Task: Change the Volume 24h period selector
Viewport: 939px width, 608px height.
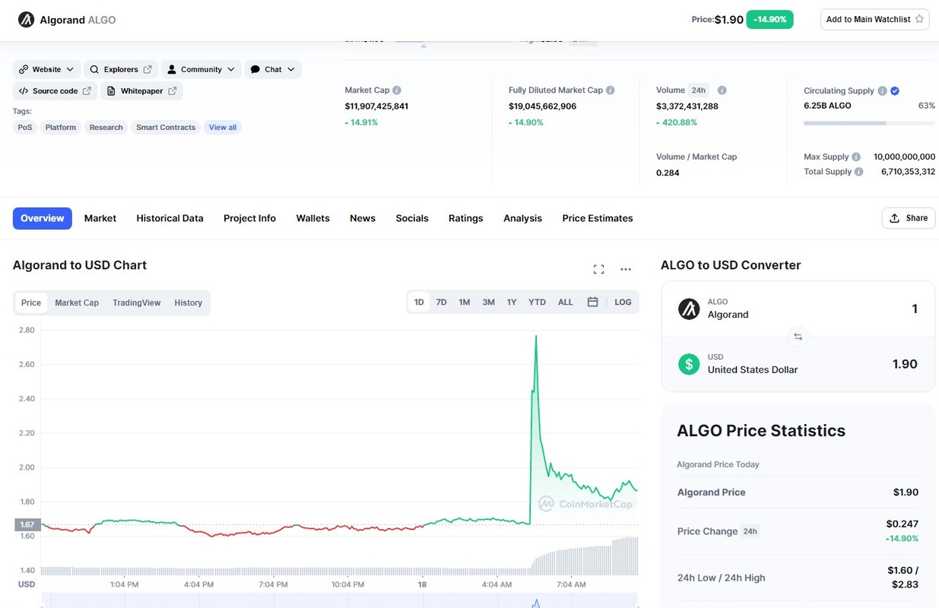Action: click(x=698, y=90)
